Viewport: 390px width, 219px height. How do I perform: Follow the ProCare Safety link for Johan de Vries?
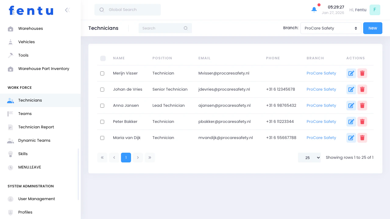pyautogui.click(x=321, y=89)
